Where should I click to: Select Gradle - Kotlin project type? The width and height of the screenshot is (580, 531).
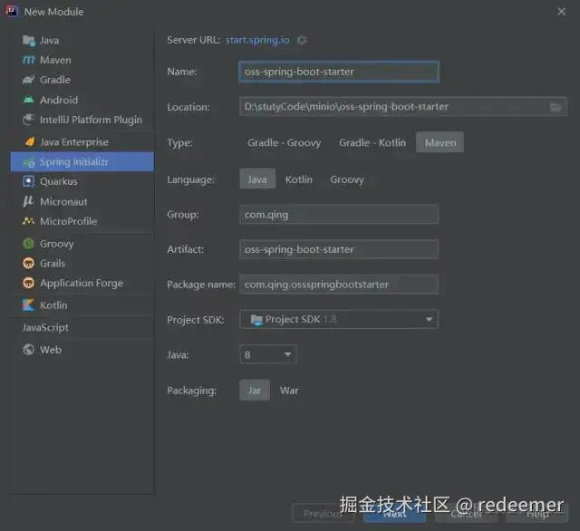[372, 143]
